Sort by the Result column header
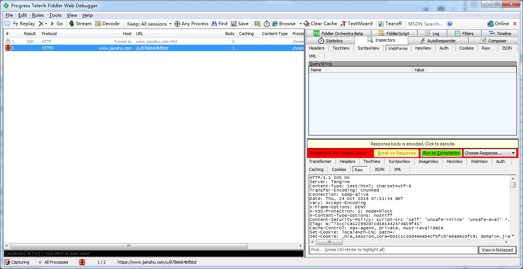The image size is (523, 269). [30, 34]
